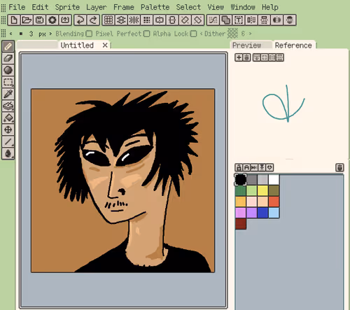Pick the yellow palette swatch
Image resolution: width=350 pixels, height=310 pixels.
(x=262, y=191)
